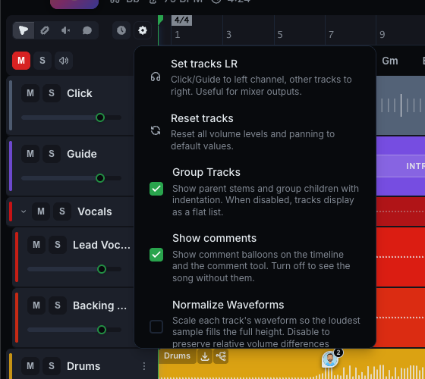Open the comment avatar with badge 2
The image size is (425, 379).
tap(330, 360)
